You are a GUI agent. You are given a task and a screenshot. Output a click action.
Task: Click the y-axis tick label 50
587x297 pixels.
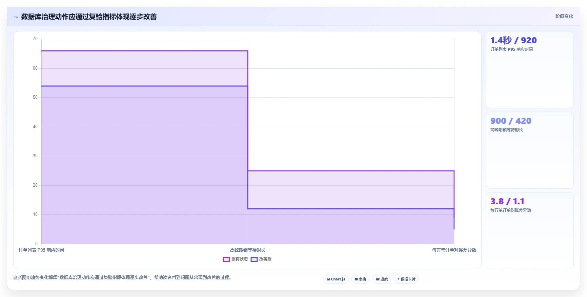pos(35,97)
